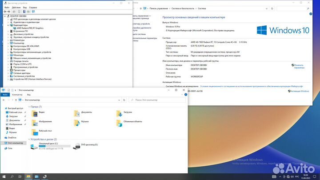Click Панель управления in the System breadcrumb
This screenshot has height=180, width=320.
coord(159,8)
